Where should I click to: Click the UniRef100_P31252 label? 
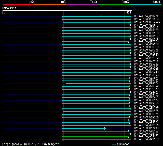click(x=146, y=89)
